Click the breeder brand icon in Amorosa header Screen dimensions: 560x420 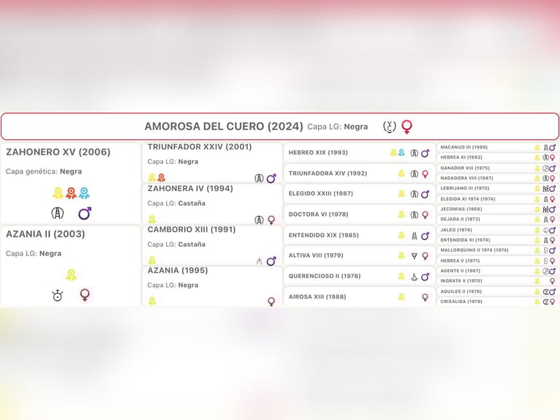click(x=390, y=127)
